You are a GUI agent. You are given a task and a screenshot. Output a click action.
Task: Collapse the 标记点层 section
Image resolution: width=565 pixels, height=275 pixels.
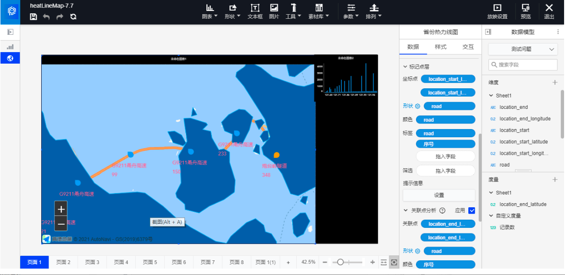coord(405,67)
